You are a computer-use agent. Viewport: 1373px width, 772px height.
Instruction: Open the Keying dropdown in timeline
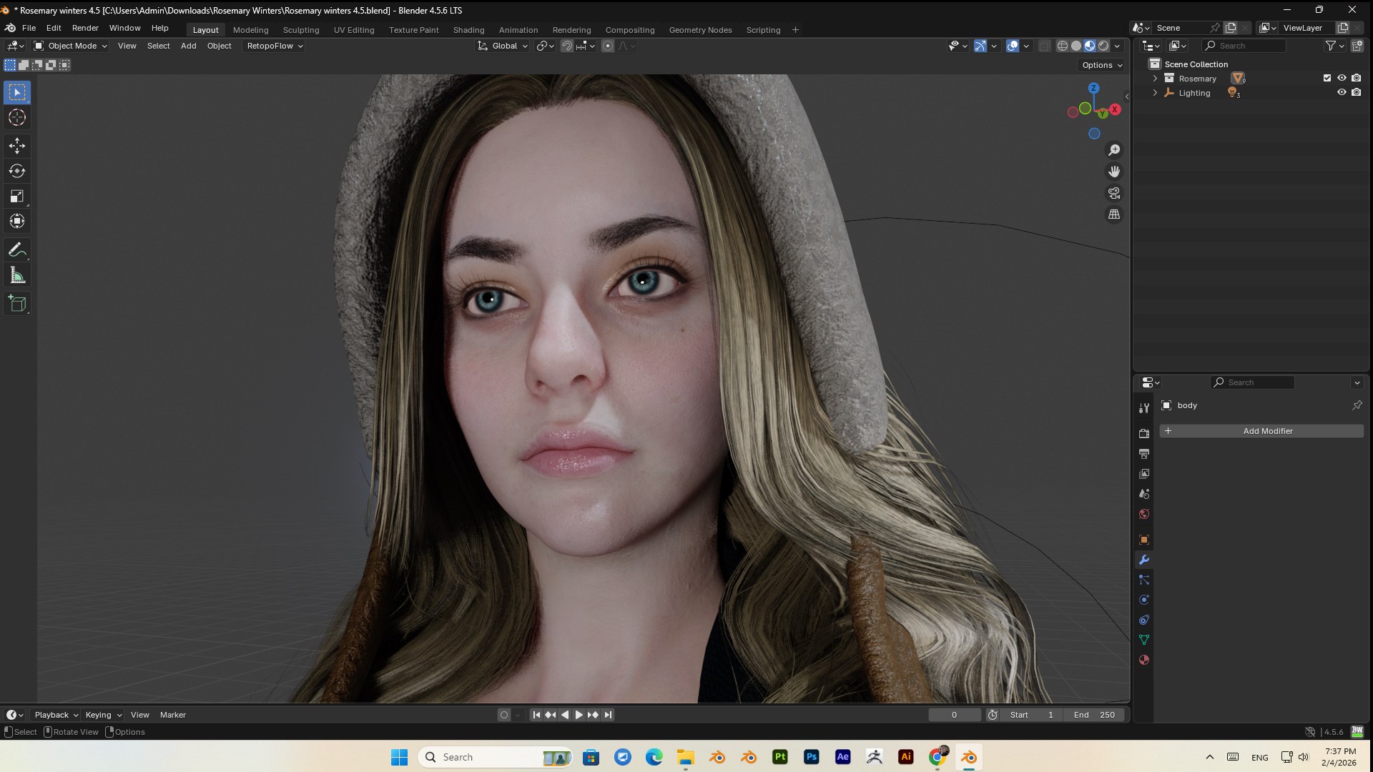coord(104,715)
